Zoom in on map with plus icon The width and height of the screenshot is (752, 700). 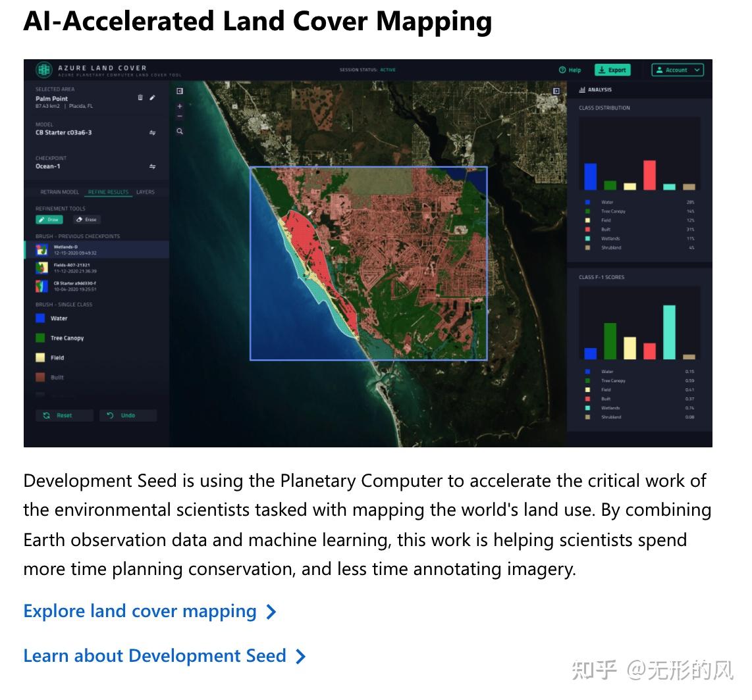click(180, 107)
